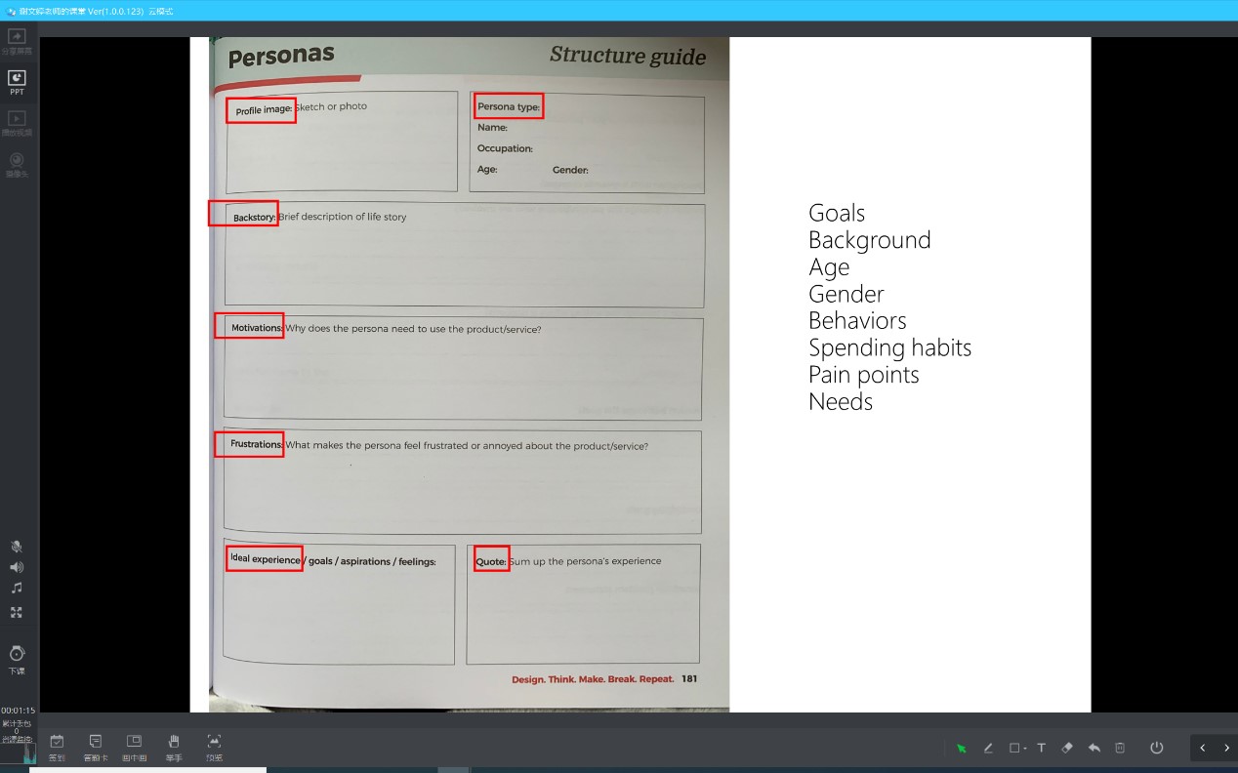Image resolution: width=1238 pixels, height=773 pixels.
Task: Click the power button icon
Action: (x=1157, y=748)
